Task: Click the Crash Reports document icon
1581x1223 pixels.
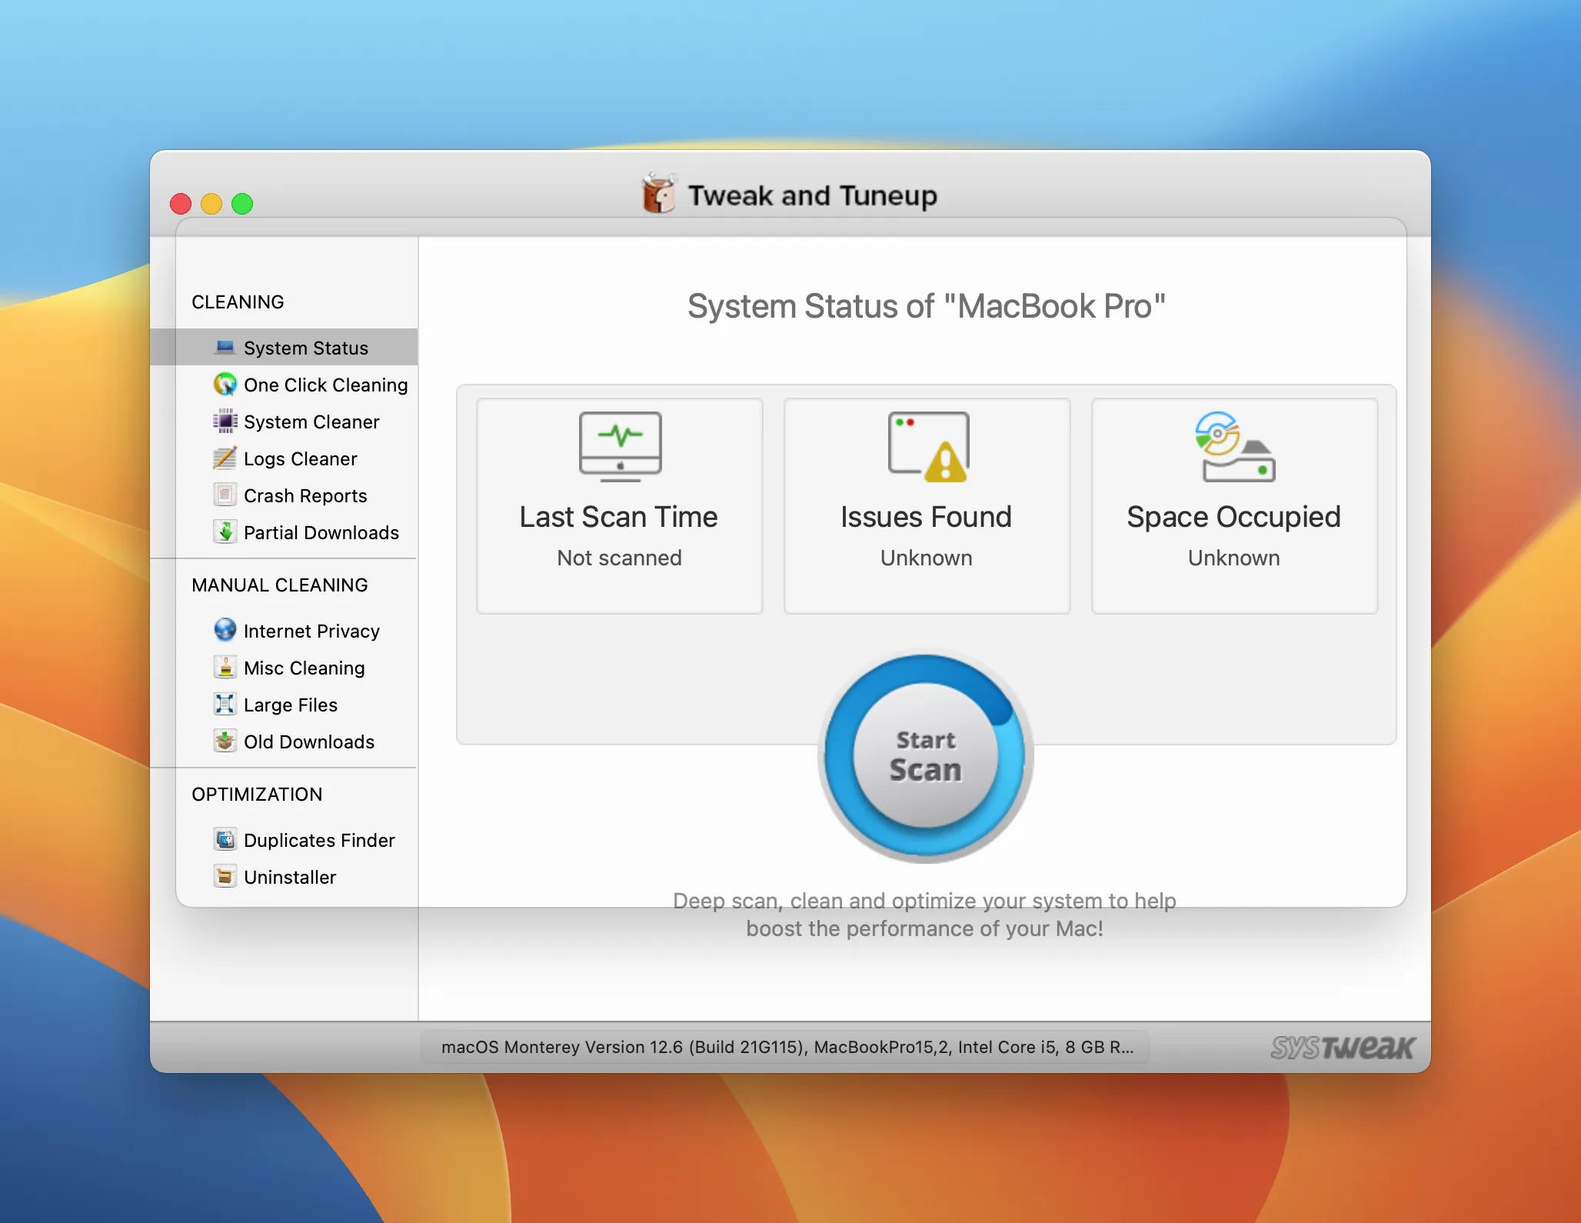Action: 225,495
